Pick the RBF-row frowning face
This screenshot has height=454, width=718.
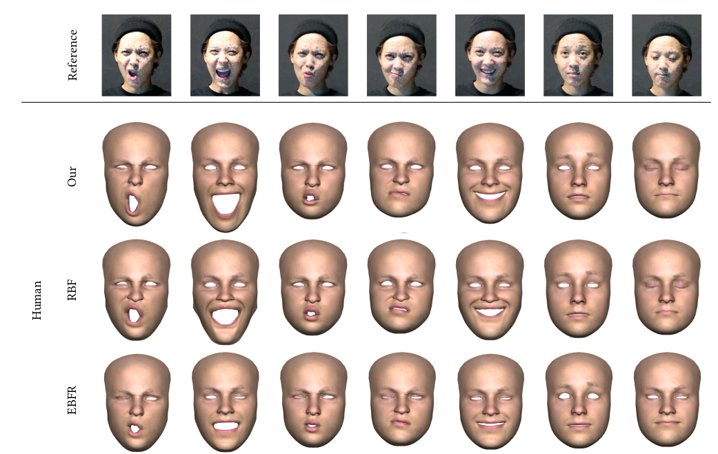401,286
